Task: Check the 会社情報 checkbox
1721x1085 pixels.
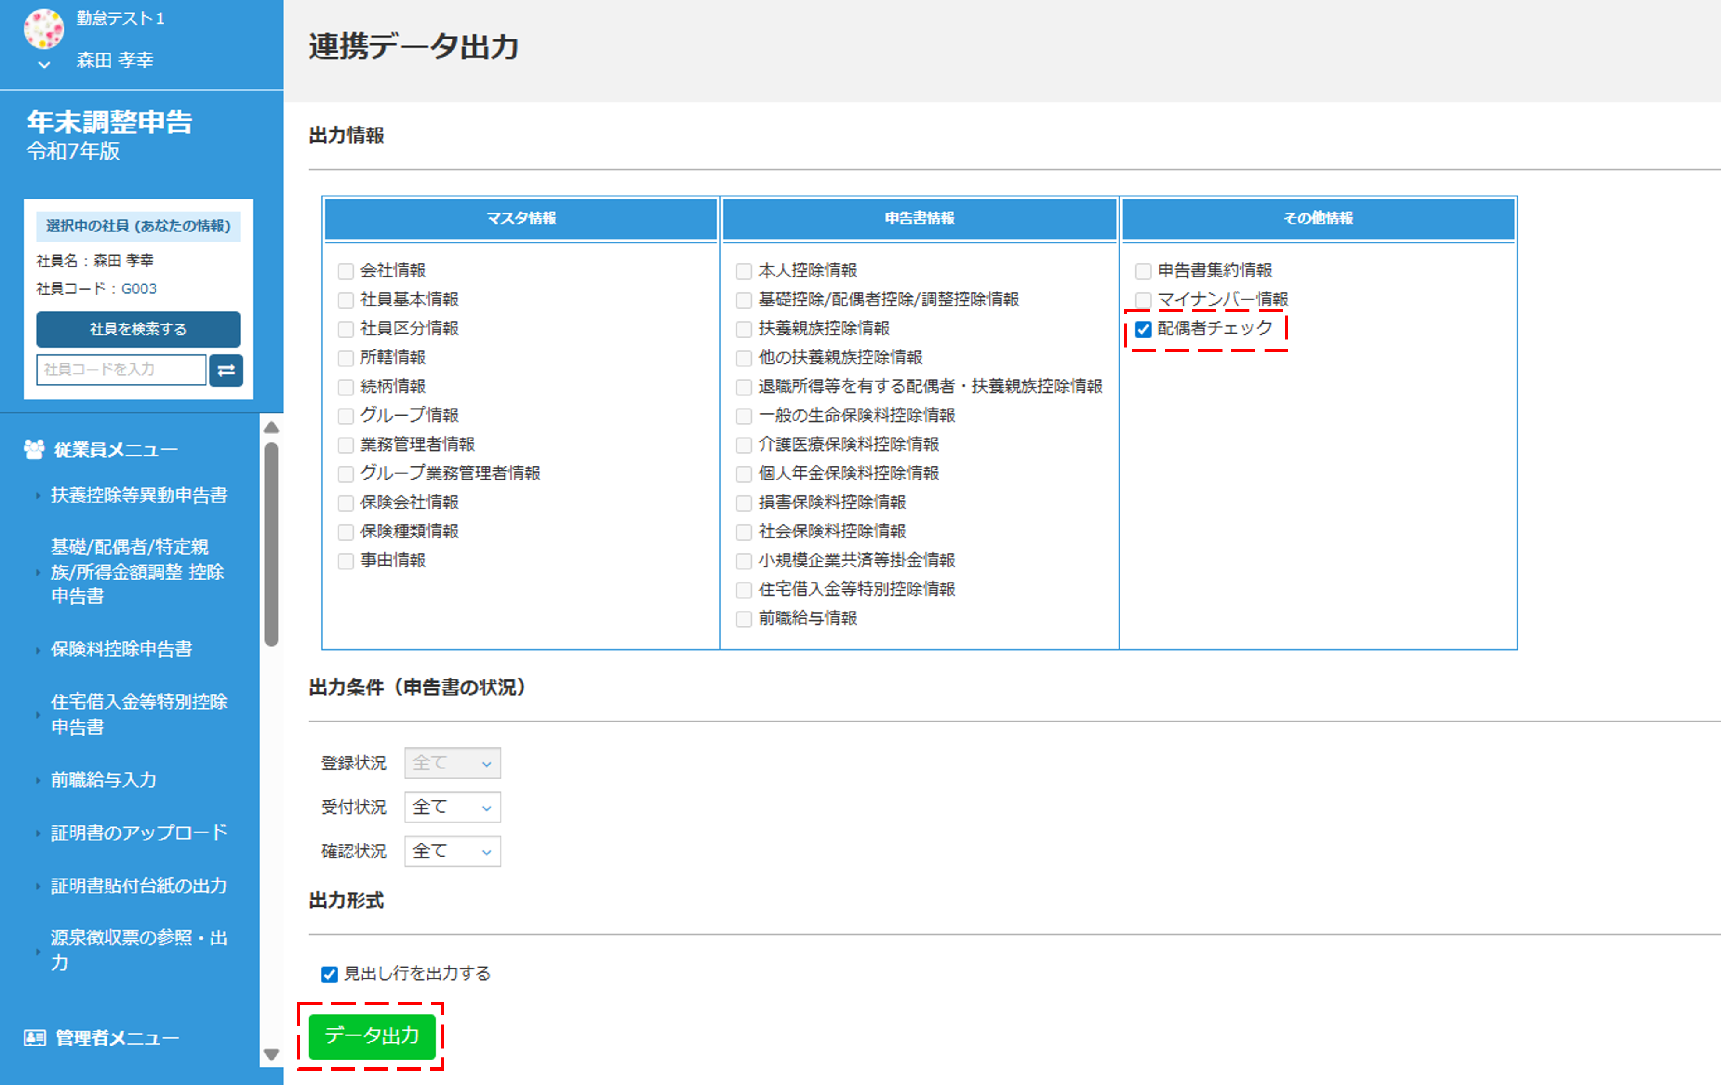Action: (x=346, y=271)
